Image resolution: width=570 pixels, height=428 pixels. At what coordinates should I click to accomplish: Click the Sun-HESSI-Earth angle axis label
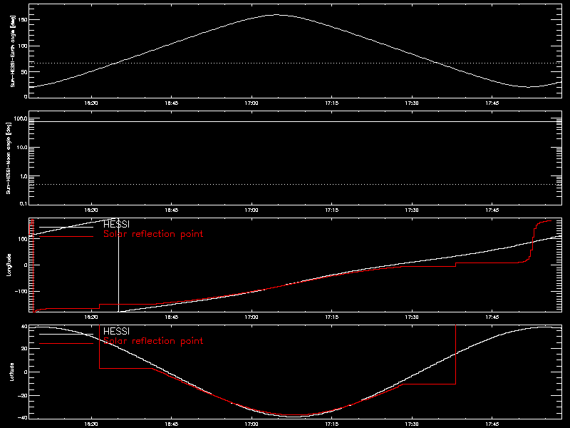pyautogui.click(x=13, y=51)
